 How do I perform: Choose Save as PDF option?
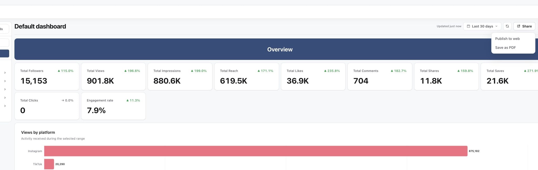coord(505,48)
